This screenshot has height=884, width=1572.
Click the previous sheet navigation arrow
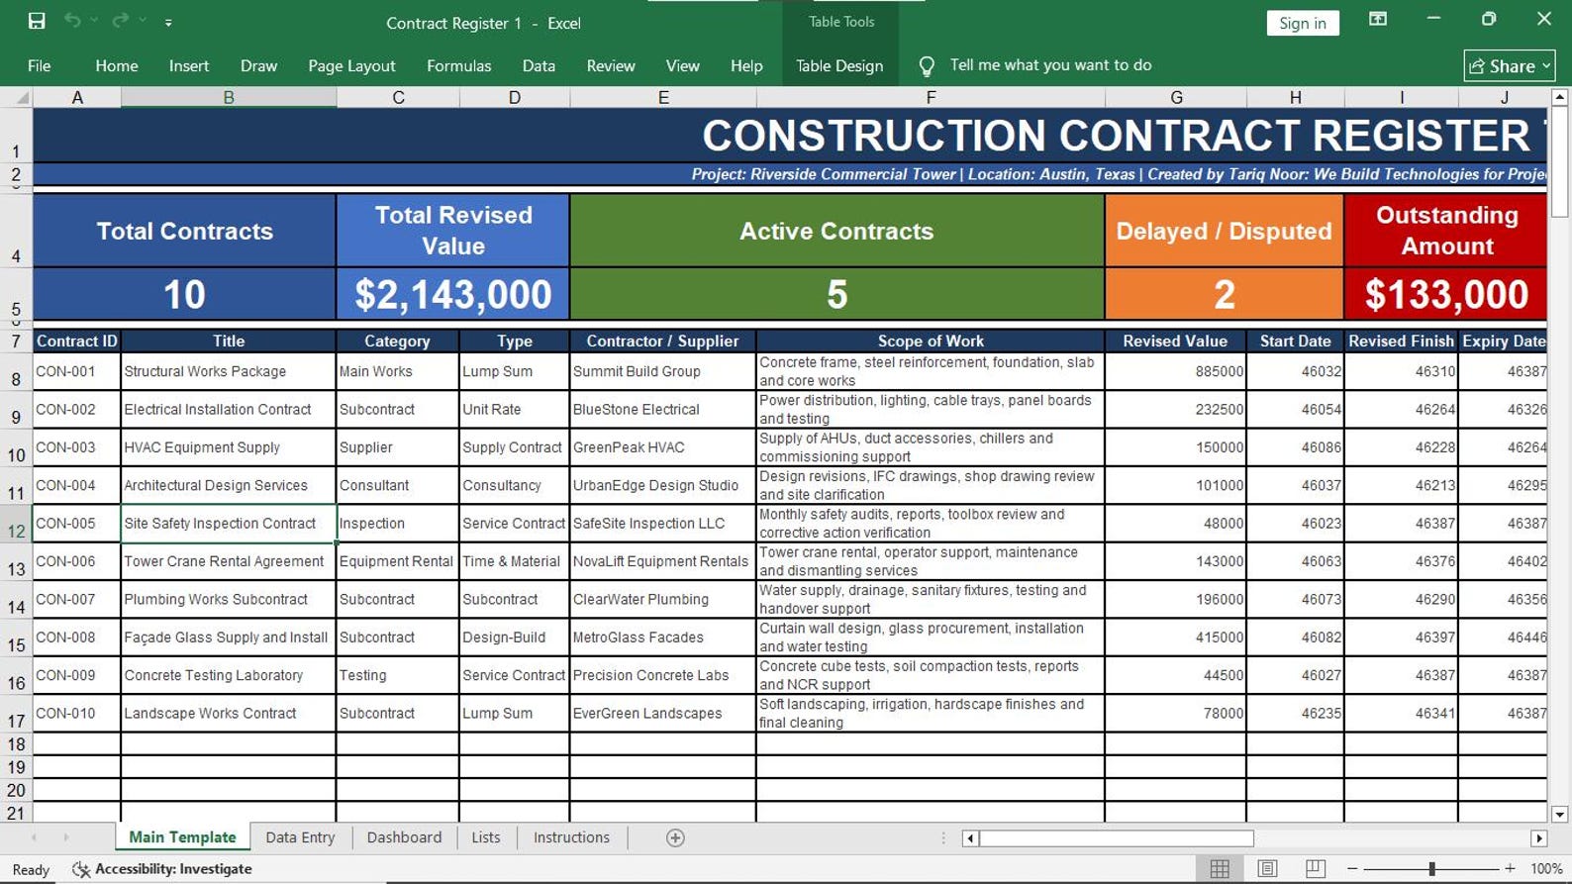coord(34,837)
